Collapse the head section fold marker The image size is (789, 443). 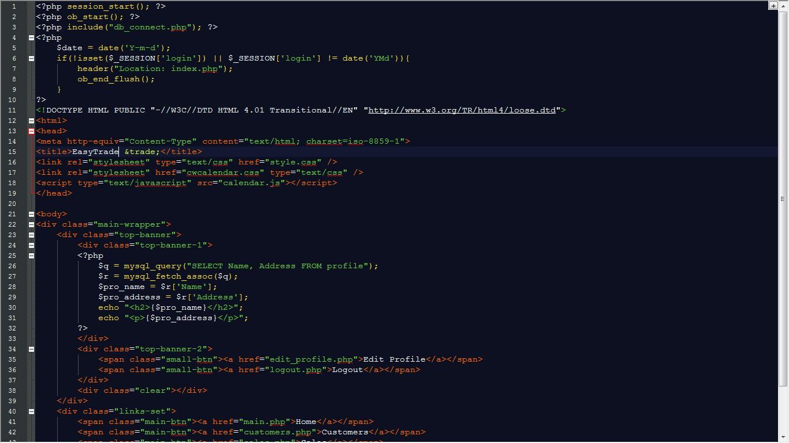click(x=31, y=130)
